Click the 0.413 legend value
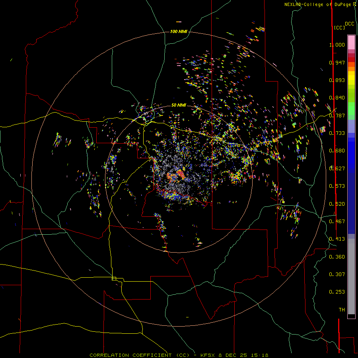 coord(337,239)
